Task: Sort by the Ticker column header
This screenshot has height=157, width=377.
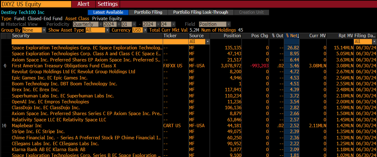Action: 175,36
